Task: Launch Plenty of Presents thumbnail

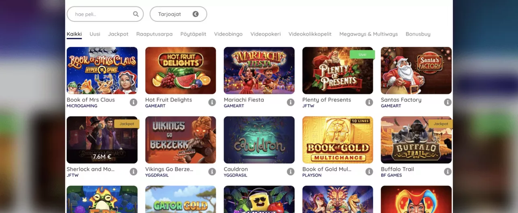Action: click(x=338, y=70)
